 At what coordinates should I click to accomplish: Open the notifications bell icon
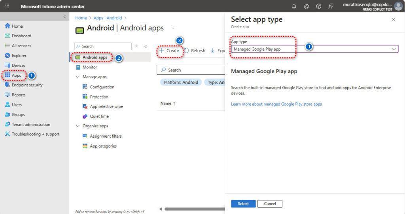click(294, 6)
